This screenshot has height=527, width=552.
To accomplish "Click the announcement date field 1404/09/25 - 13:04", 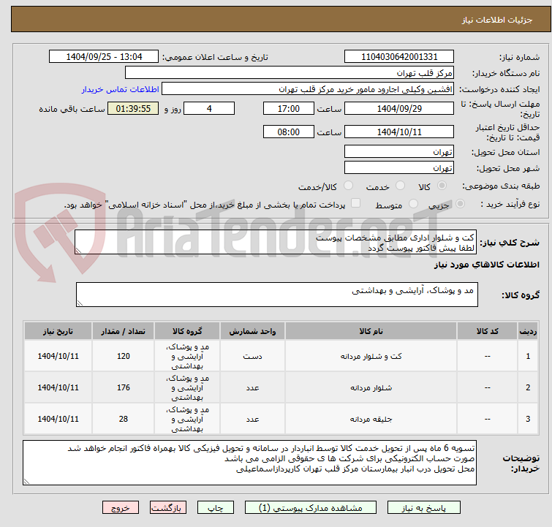I will [x=104, y=57].
